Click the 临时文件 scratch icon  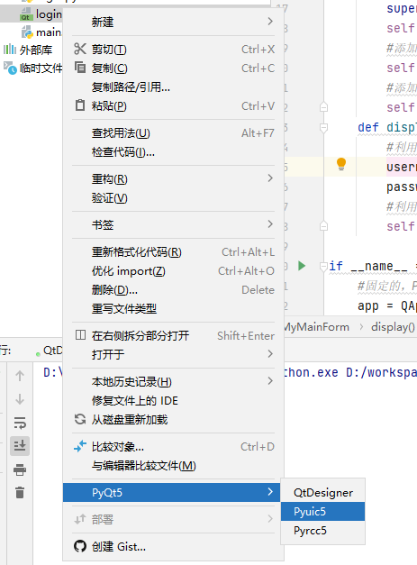[10, 68]
